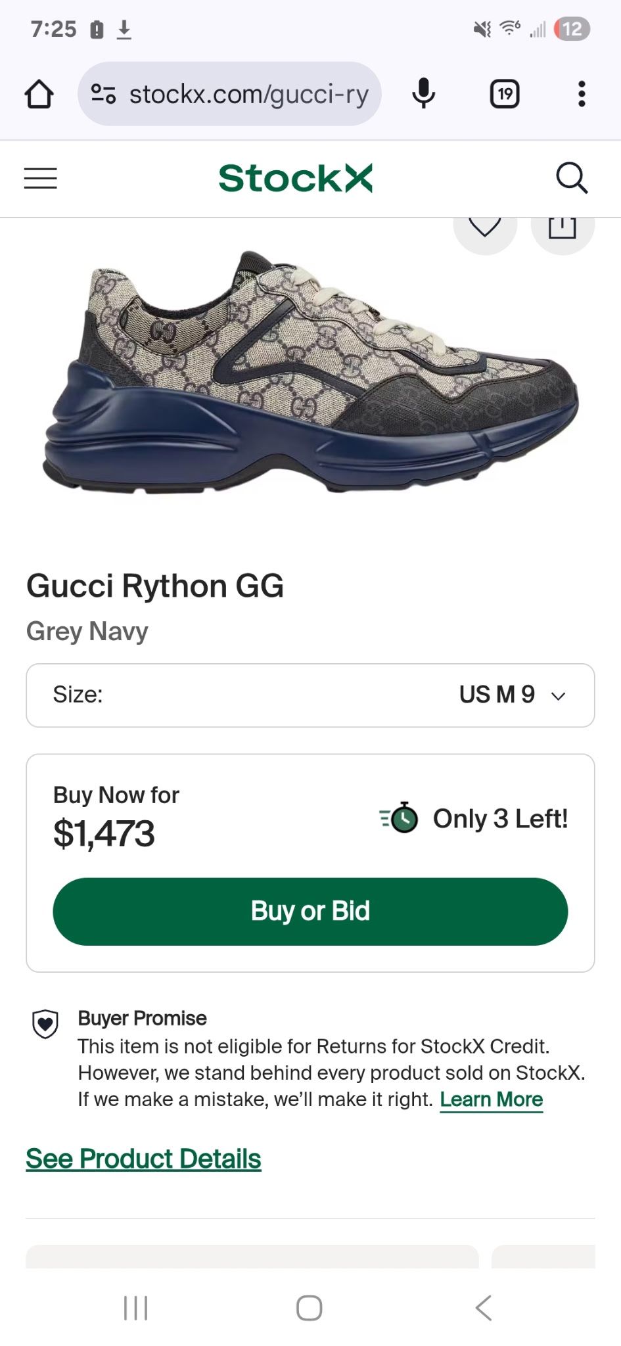Image resolution: width=621 pixels, height=1346 pixels.
Task: Open the Learn More link
Action: (x=491, y=1100)
